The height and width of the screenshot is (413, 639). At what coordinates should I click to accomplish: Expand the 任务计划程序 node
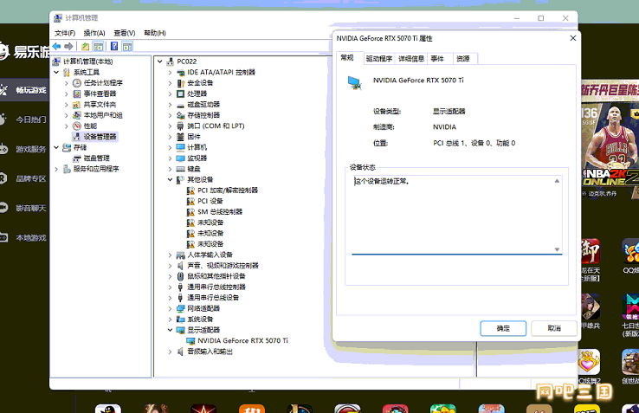click(67, 83)
